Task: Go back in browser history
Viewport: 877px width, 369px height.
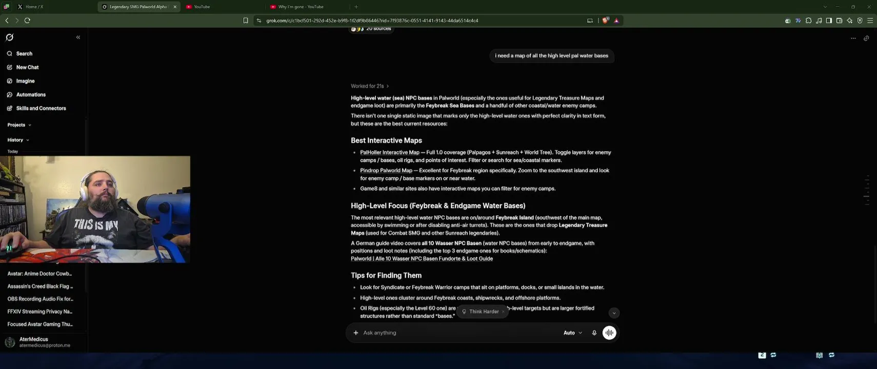Action: (x=7, y=20)
